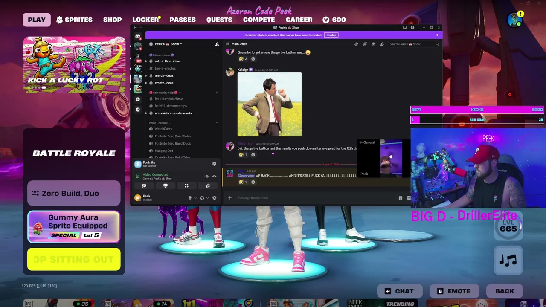The width and height of the screenshot is (546, 307).
Task: Open Activities launcher in voice panel
Action: coord(186,185)
